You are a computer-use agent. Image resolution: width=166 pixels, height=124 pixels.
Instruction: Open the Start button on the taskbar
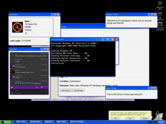pos(6,122)
